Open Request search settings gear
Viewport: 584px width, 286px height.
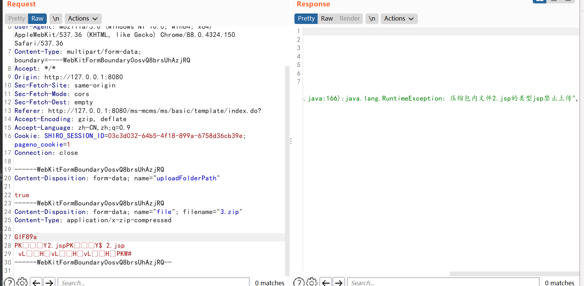[x=22, y=282]
